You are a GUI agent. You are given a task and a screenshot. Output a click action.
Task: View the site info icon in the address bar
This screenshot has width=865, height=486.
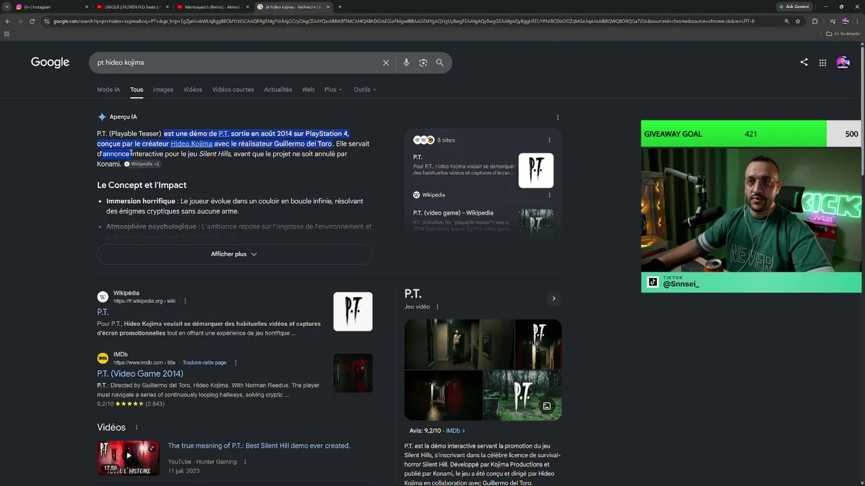(x=47, y=21)
